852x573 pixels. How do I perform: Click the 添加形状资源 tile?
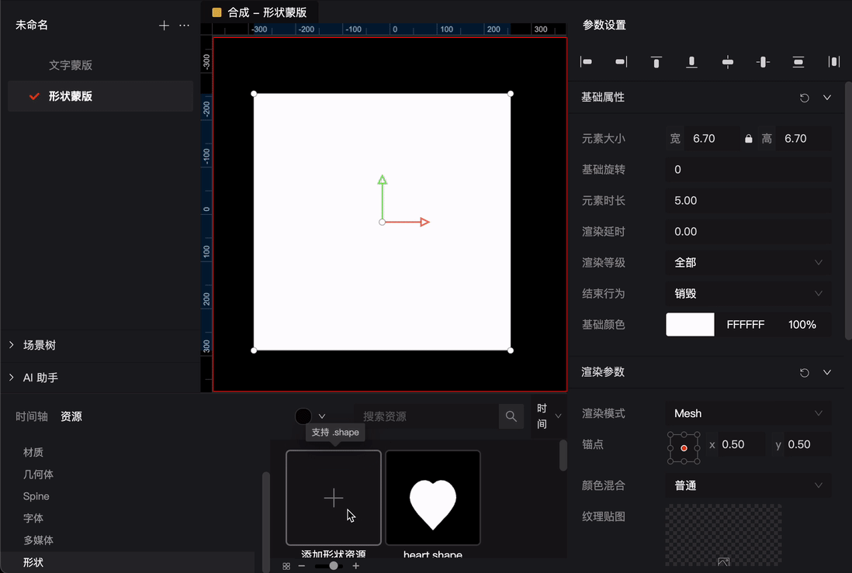pyautogui.click(x=334, y=498)
